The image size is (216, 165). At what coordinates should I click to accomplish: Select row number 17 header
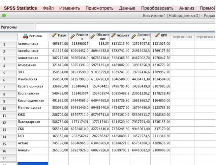[x=8, y=158]
